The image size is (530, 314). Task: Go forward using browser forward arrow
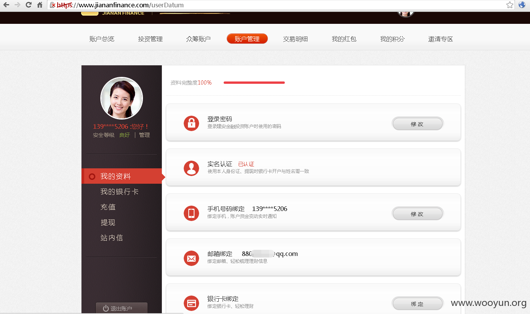coord(17,5)
